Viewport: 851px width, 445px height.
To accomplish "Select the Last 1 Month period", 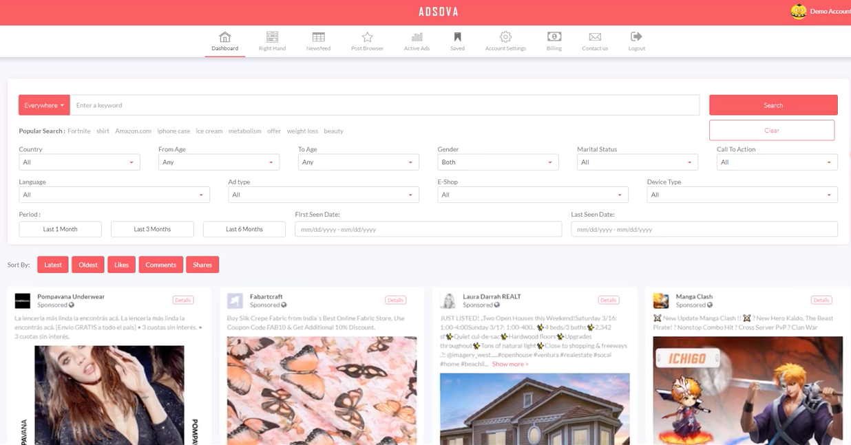I will point(60,229).
